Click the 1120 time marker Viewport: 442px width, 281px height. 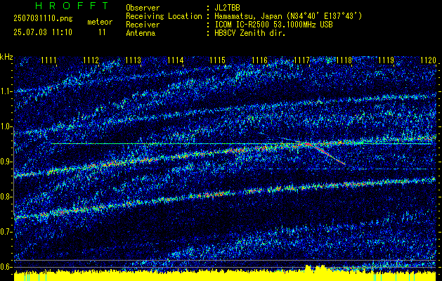coord(428,60)
